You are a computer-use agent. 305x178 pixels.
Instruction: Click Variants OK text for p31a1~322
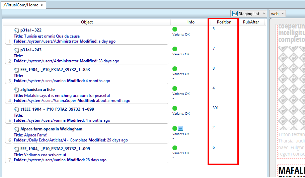(181, 35)
